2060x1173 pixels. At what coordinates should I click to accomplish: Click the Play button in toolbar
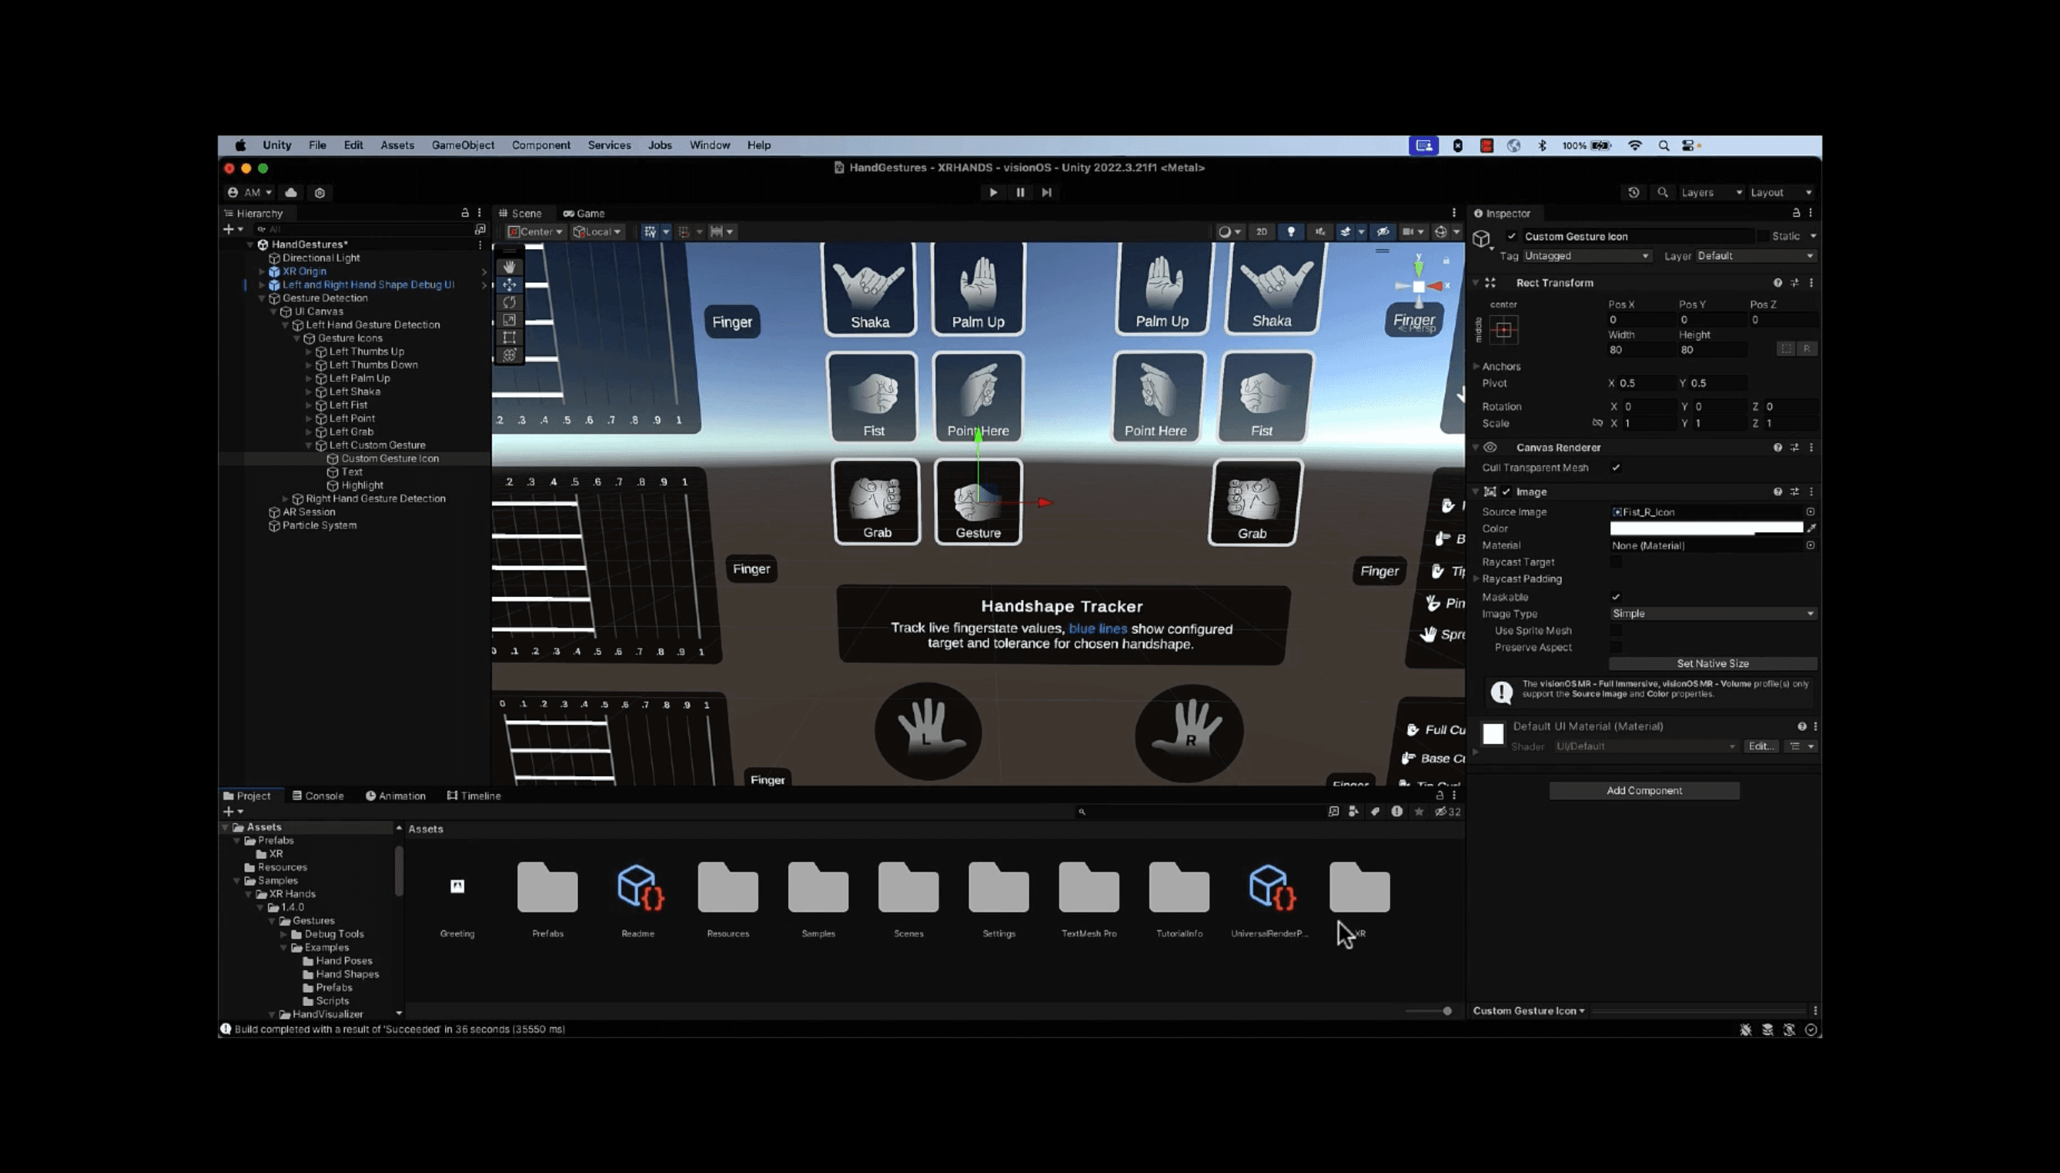point(993,192)
